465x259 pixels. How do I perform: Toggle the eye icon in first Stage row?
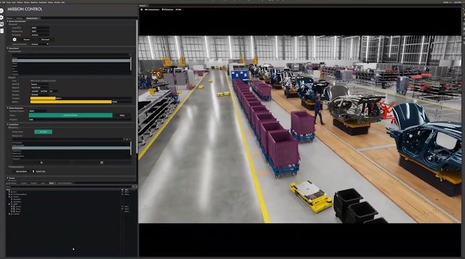pyautogui.click(x=123, y=192)
